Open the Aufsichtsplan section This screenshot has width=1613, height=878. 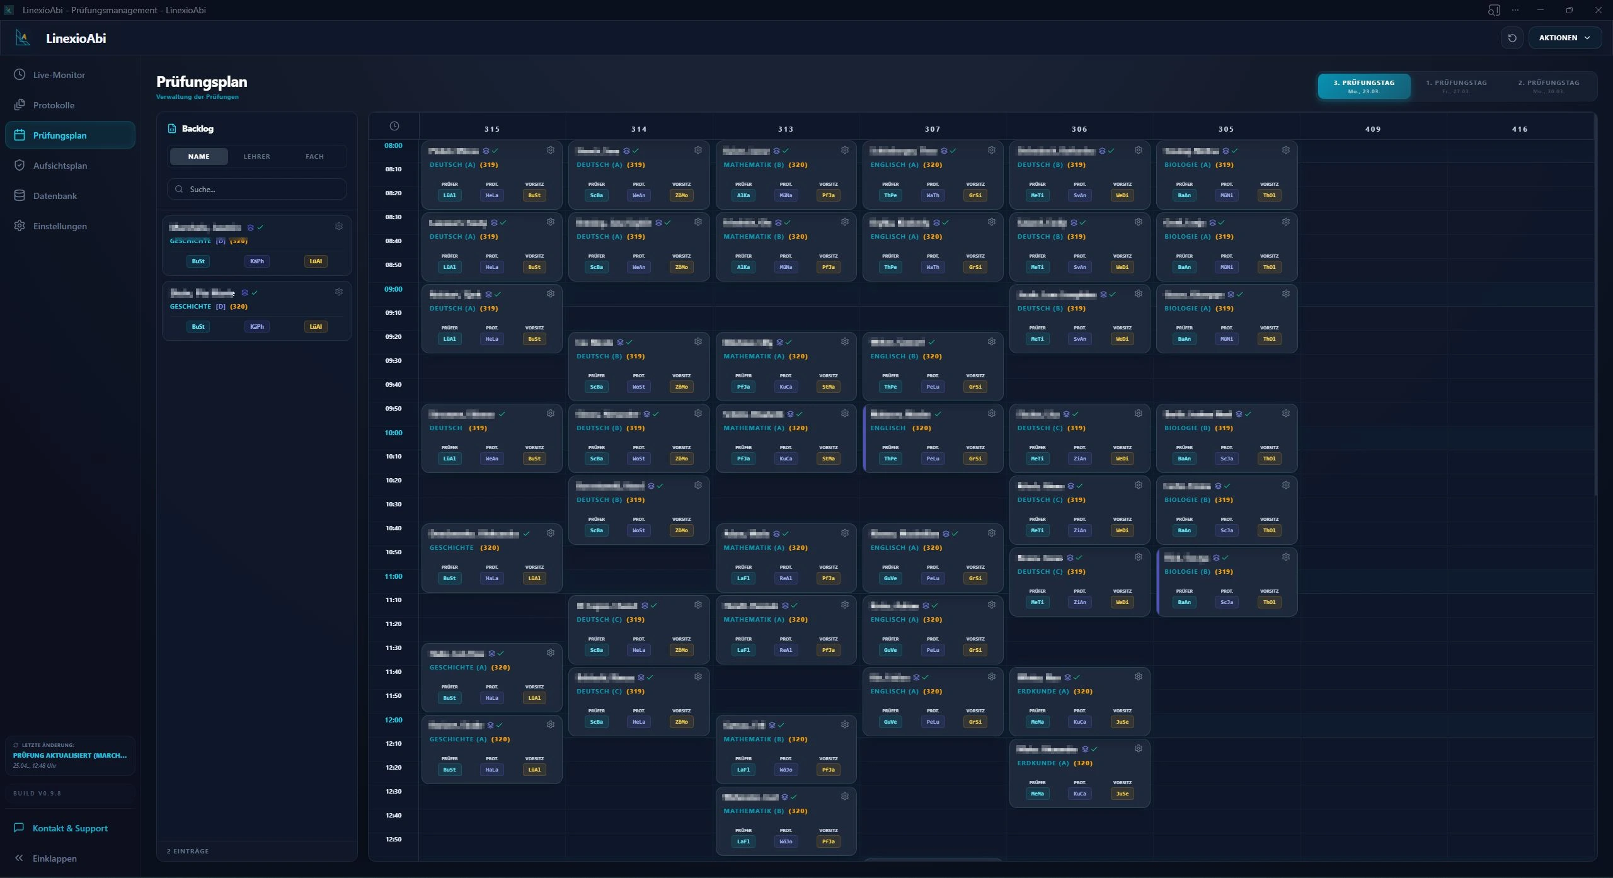point(60,166)
